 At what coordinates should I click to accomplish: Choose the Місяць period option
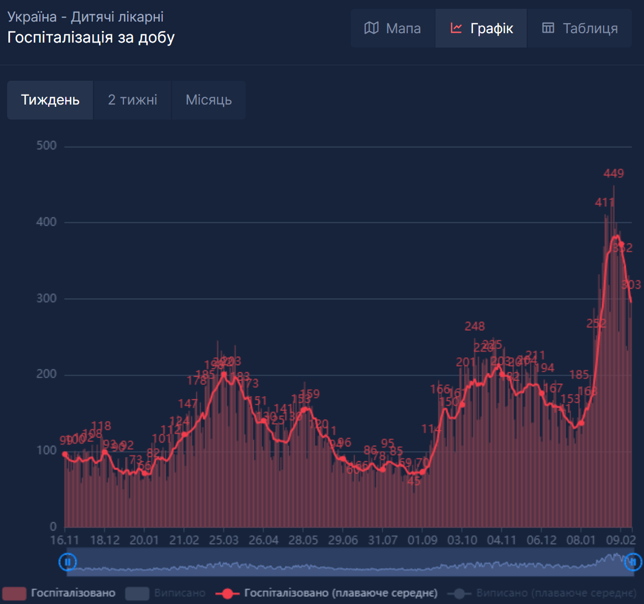pos(209,100)
